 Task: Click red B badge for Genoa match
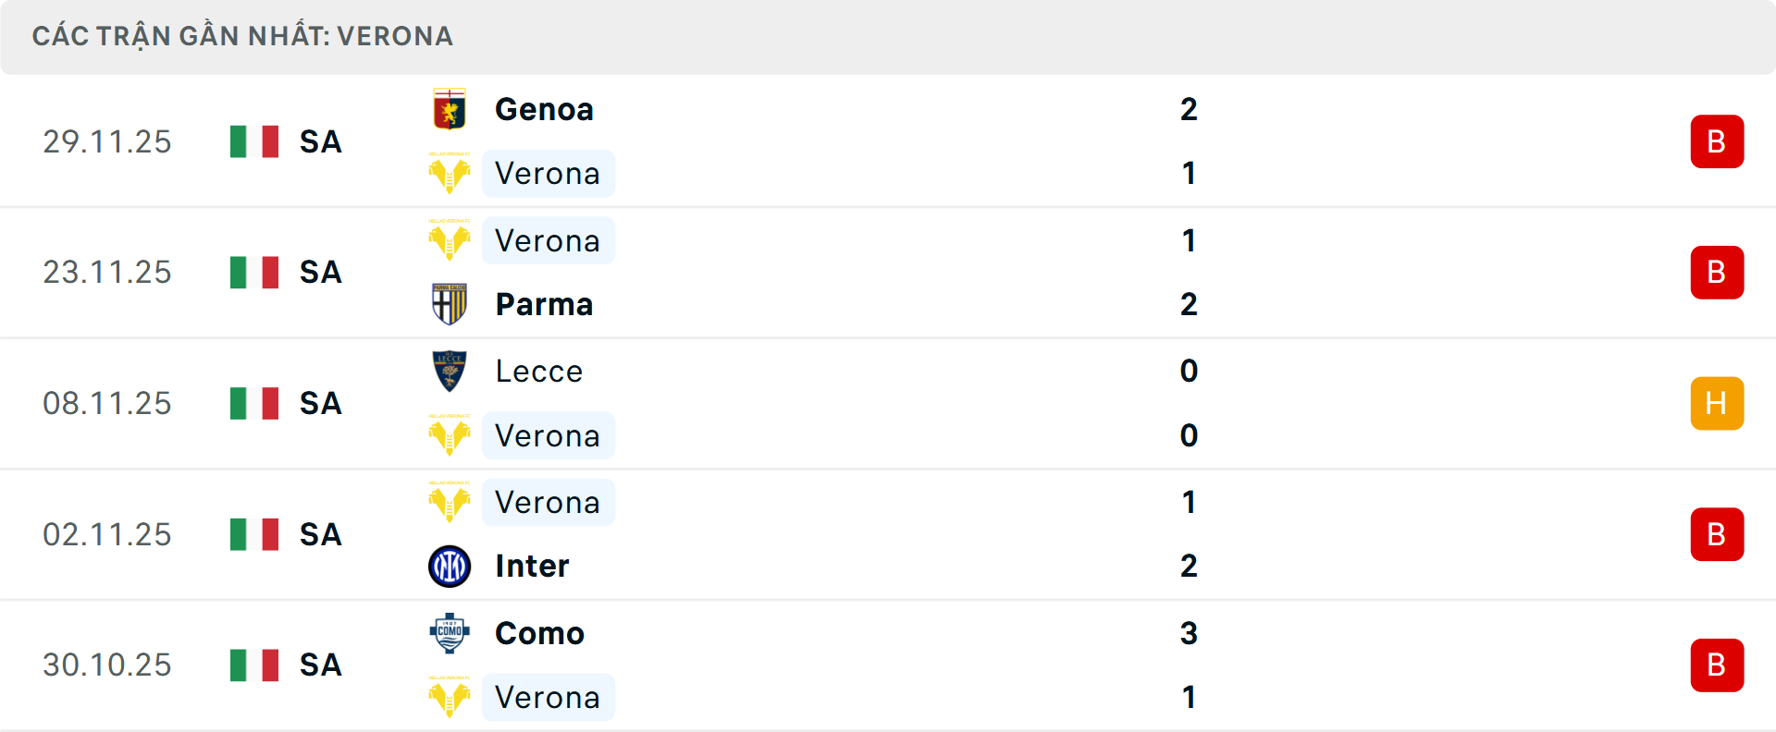[x=1717, y=141]
